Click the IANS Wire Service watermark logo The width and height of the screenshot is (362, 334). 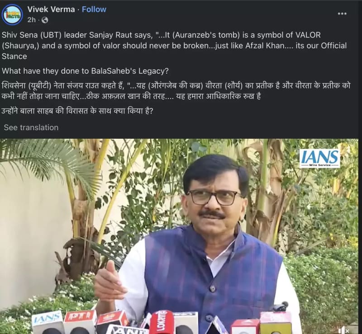coord(320,158)
